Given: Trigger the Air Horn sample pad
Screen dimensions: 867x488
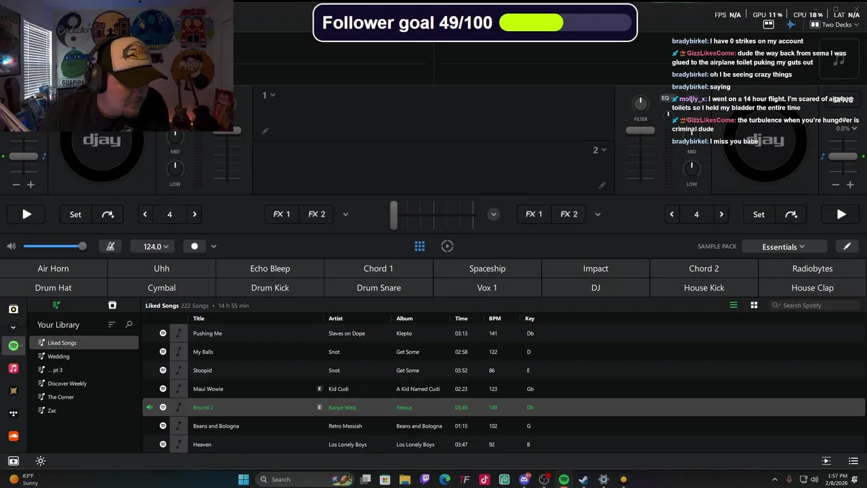Looking at the screenshot, I should pos(54,268).
